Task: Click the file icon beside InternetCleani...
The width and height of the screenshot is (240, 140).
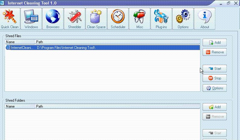Action: [8, 48]
